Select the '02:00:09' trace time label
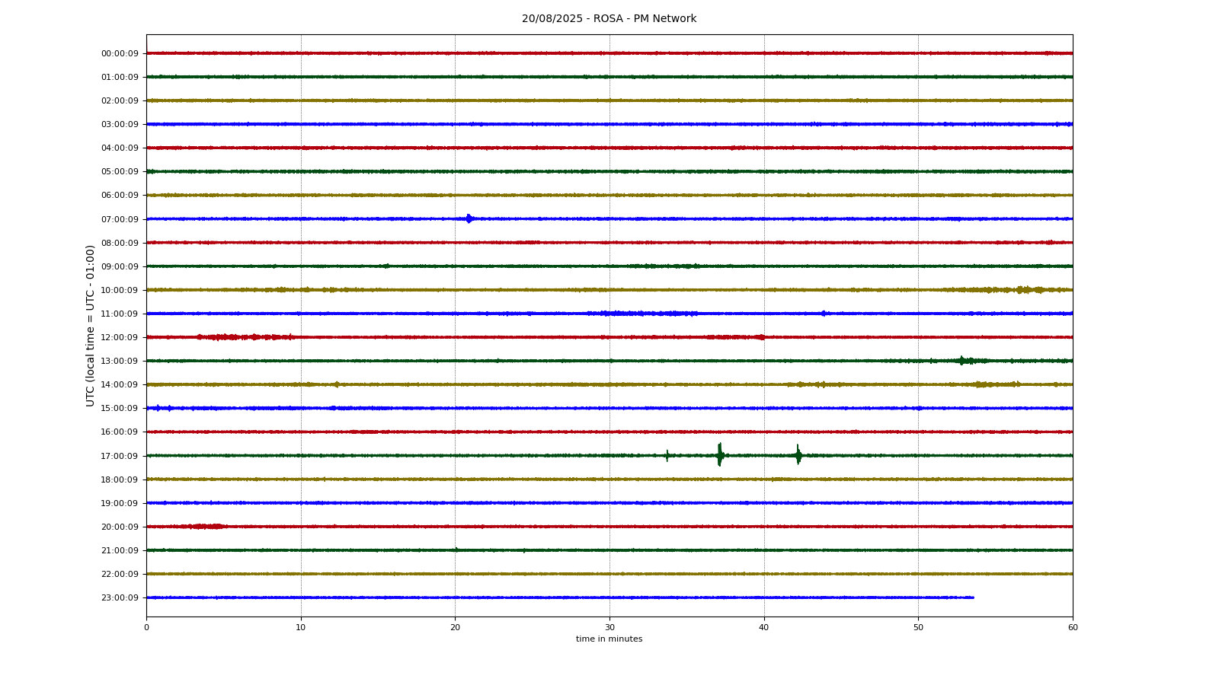The height and width of the screenshot is (685, 1219). (x=120, y=100)
